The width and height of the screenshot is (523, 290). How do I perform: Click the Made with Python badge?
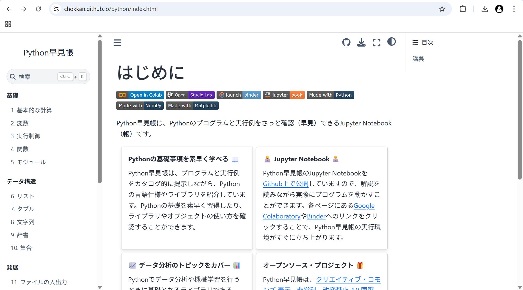330,95
